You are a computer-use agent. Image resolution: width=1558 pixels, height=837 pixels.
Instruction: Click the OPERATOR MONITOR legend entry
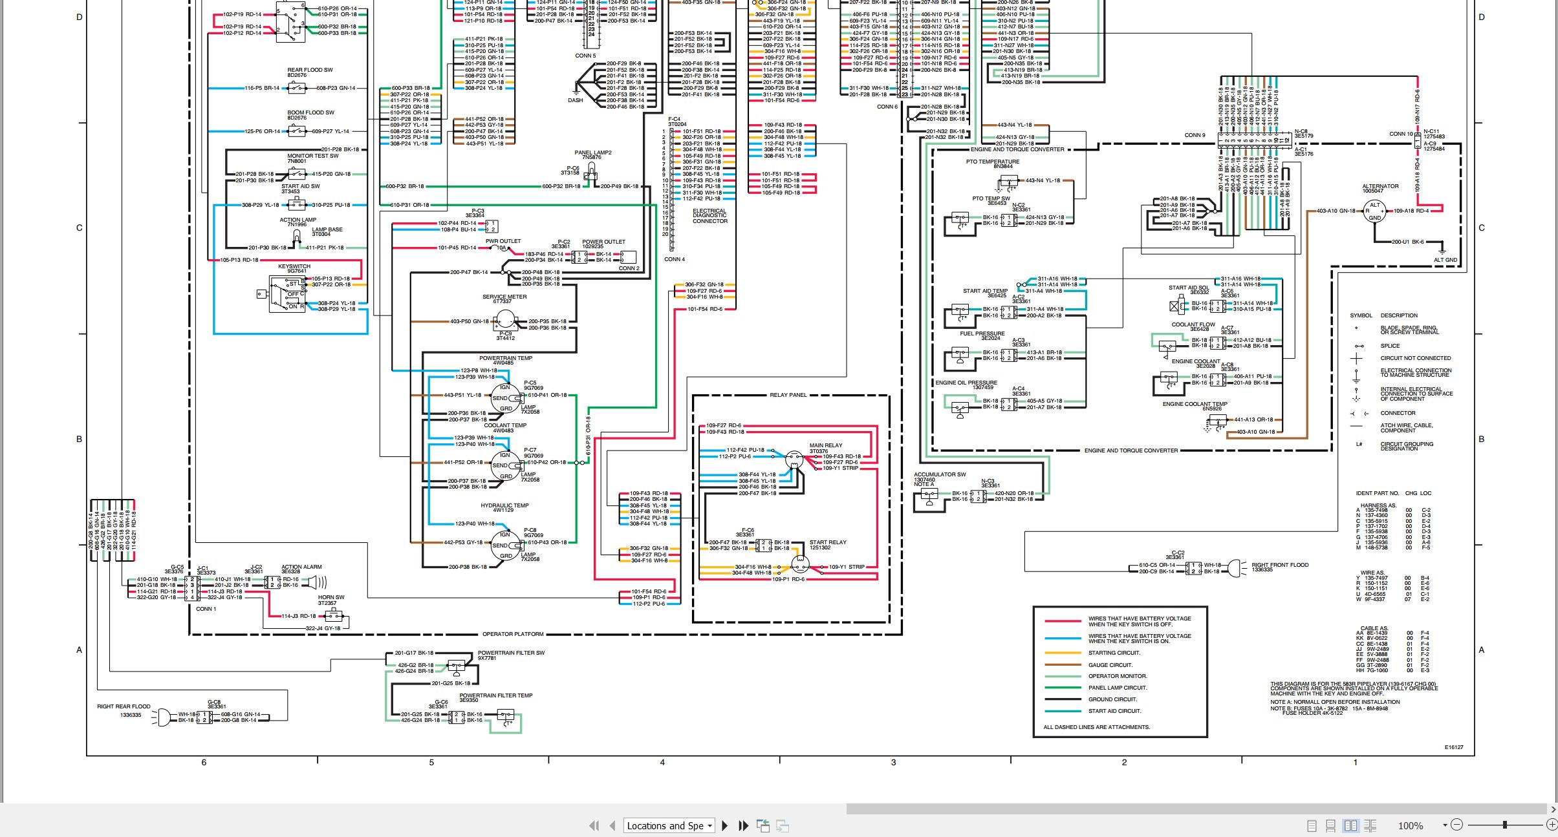[1117, 676]
